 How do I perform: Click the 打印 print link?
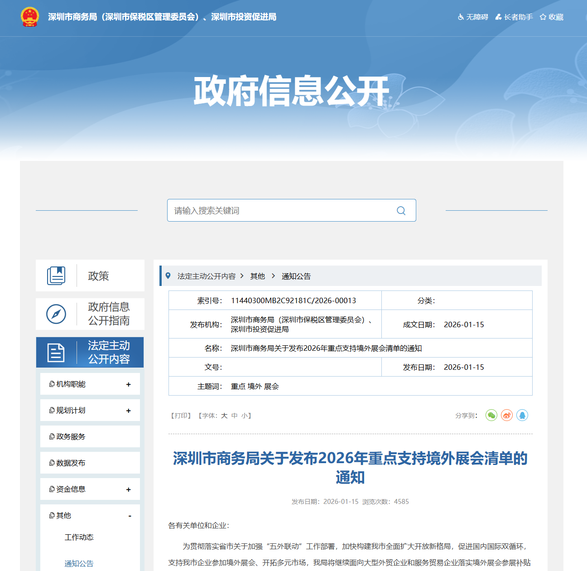click(x=181, y=416)
